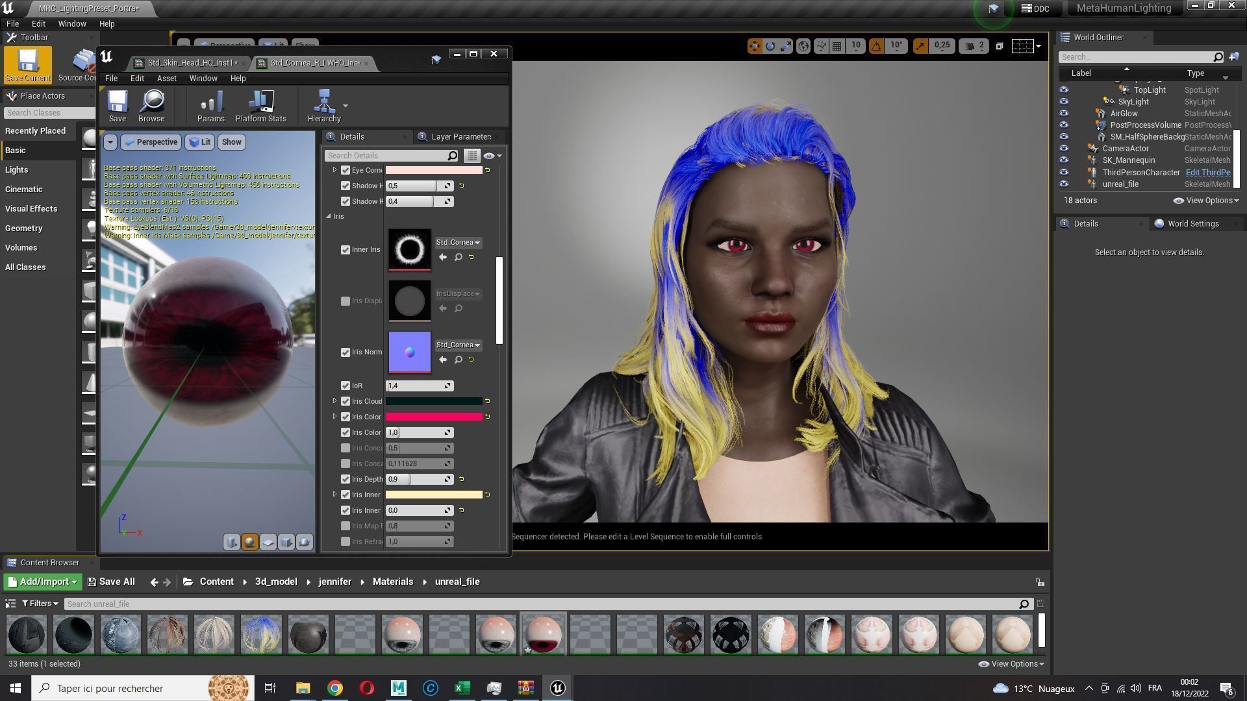Open Iris Normal texture dropdown
1247x701 pixels.
pos(459,345)
